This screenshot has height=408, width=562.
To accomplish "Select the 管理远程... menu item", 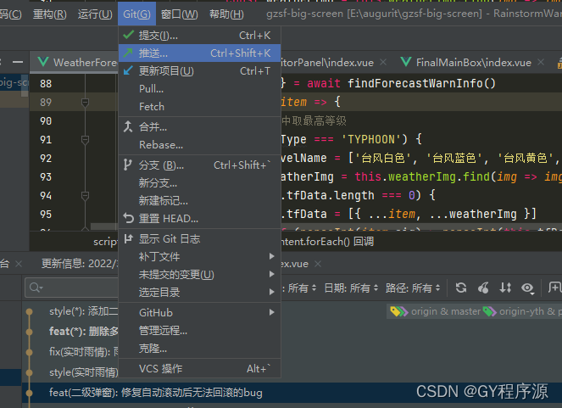I will [200, 330].
